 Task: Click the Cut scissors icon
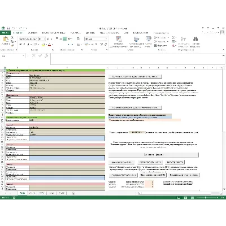click(x=12, y=38)
